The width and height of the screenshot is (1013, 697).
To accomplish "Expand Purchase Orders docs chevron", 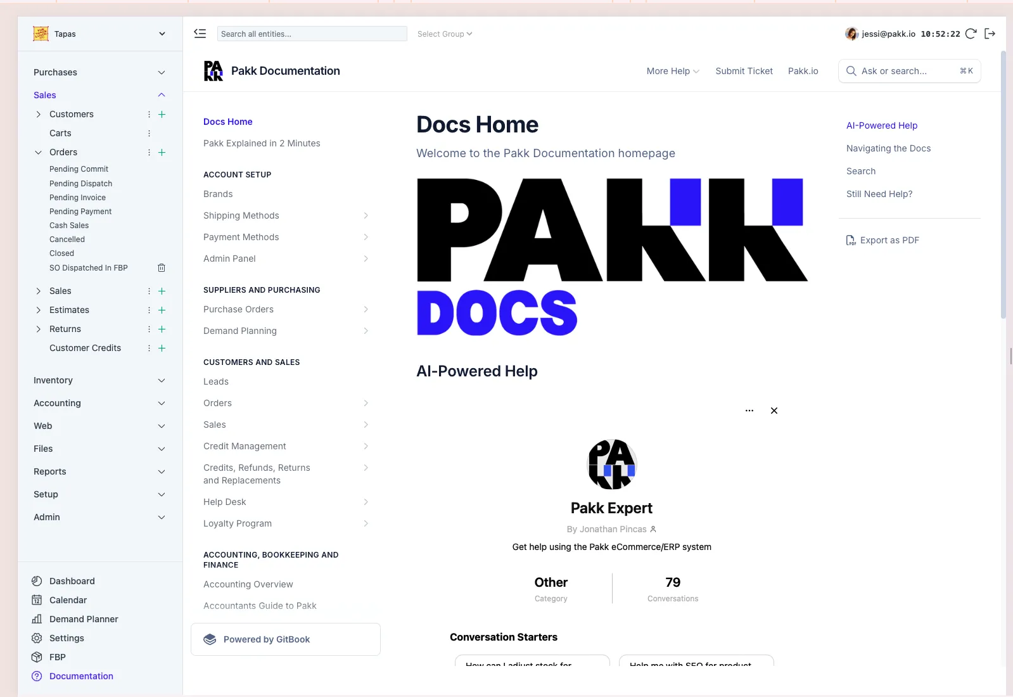I will [366, 309].
